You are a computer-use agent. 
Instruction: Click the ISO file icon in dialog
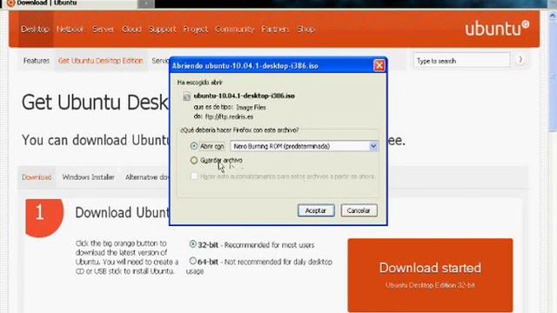pos(186,97)
